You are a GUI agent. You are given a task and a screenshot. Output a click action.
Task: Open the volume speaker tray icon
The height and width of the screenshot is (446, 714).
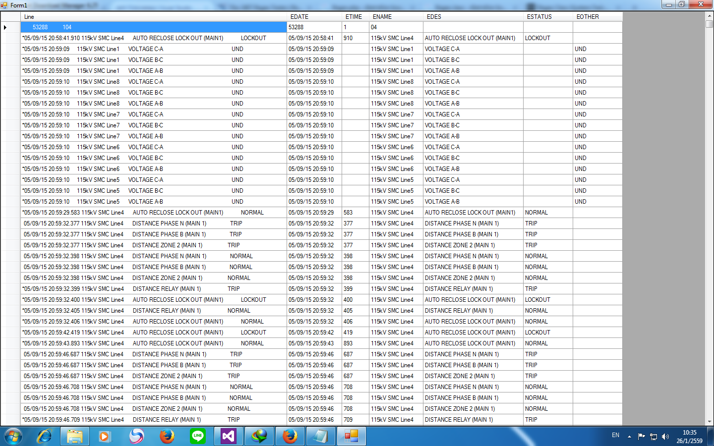[665, 437]
